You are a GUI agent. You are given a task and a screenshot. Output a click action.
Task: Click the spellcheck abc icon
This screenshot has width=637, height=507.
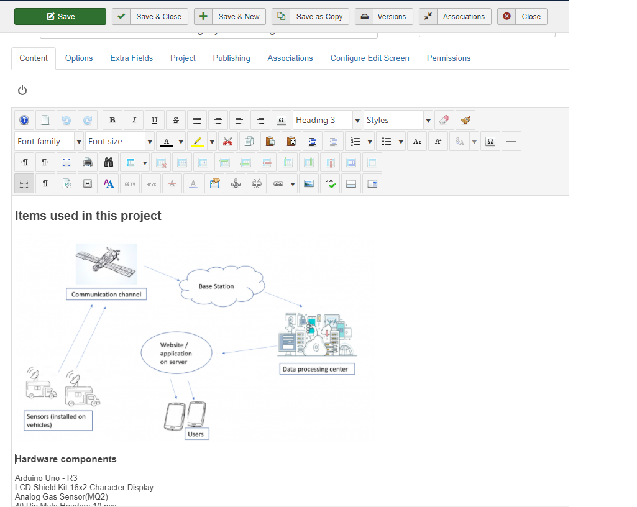coord(330,184)
